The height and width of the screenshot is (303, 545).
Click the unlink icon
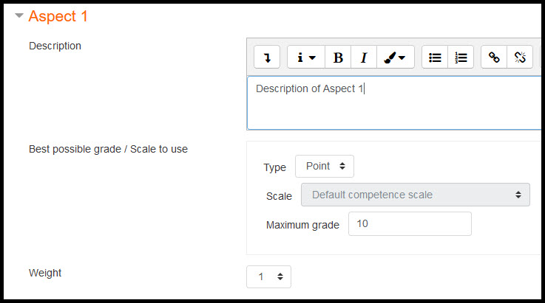point(520,58)
